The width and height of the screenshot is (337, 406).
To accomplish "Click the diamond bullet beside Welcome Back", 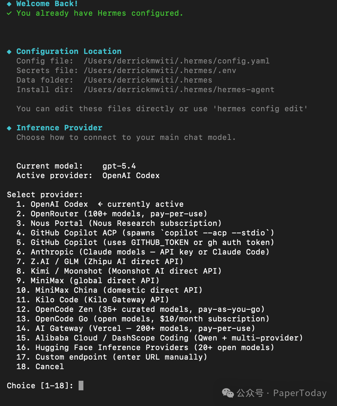I will click(9, 4).
